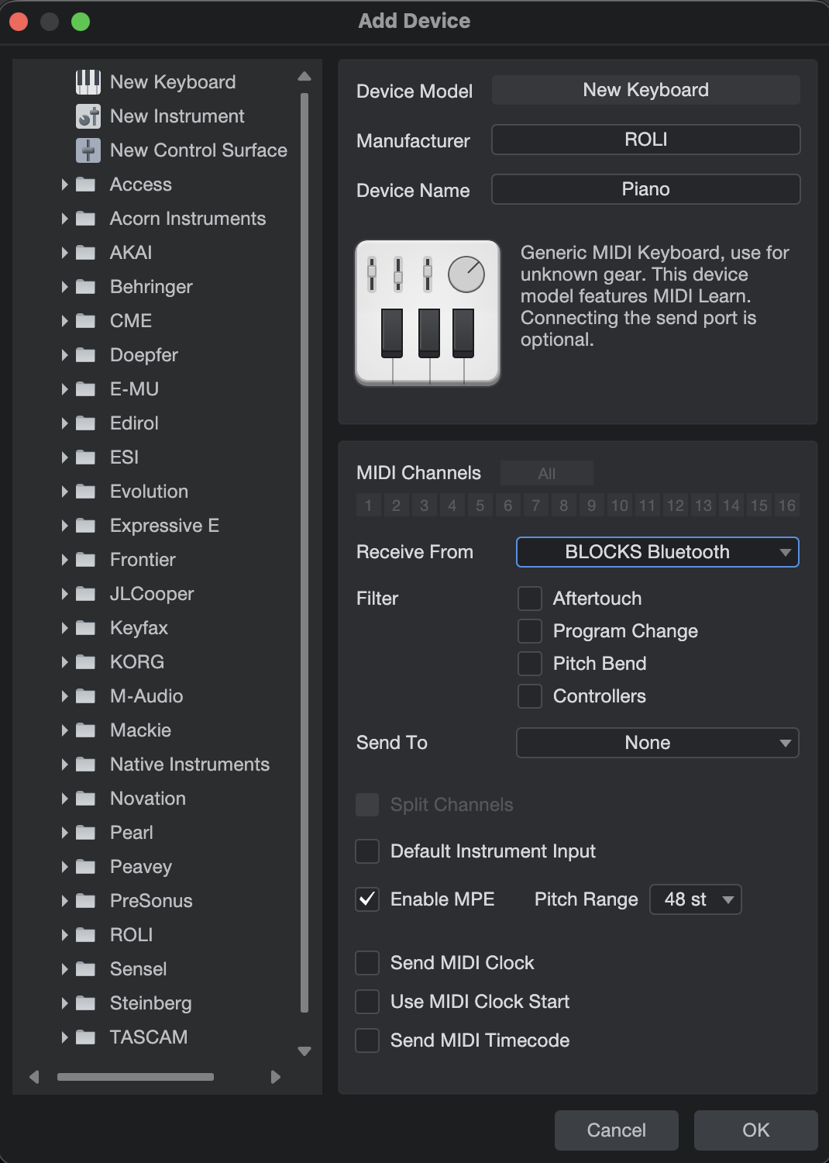This screenshot has width=829, height=1163.
Task: Select the Mackie tree entry label
Action: pyautogui.click(x=140, y=730)
